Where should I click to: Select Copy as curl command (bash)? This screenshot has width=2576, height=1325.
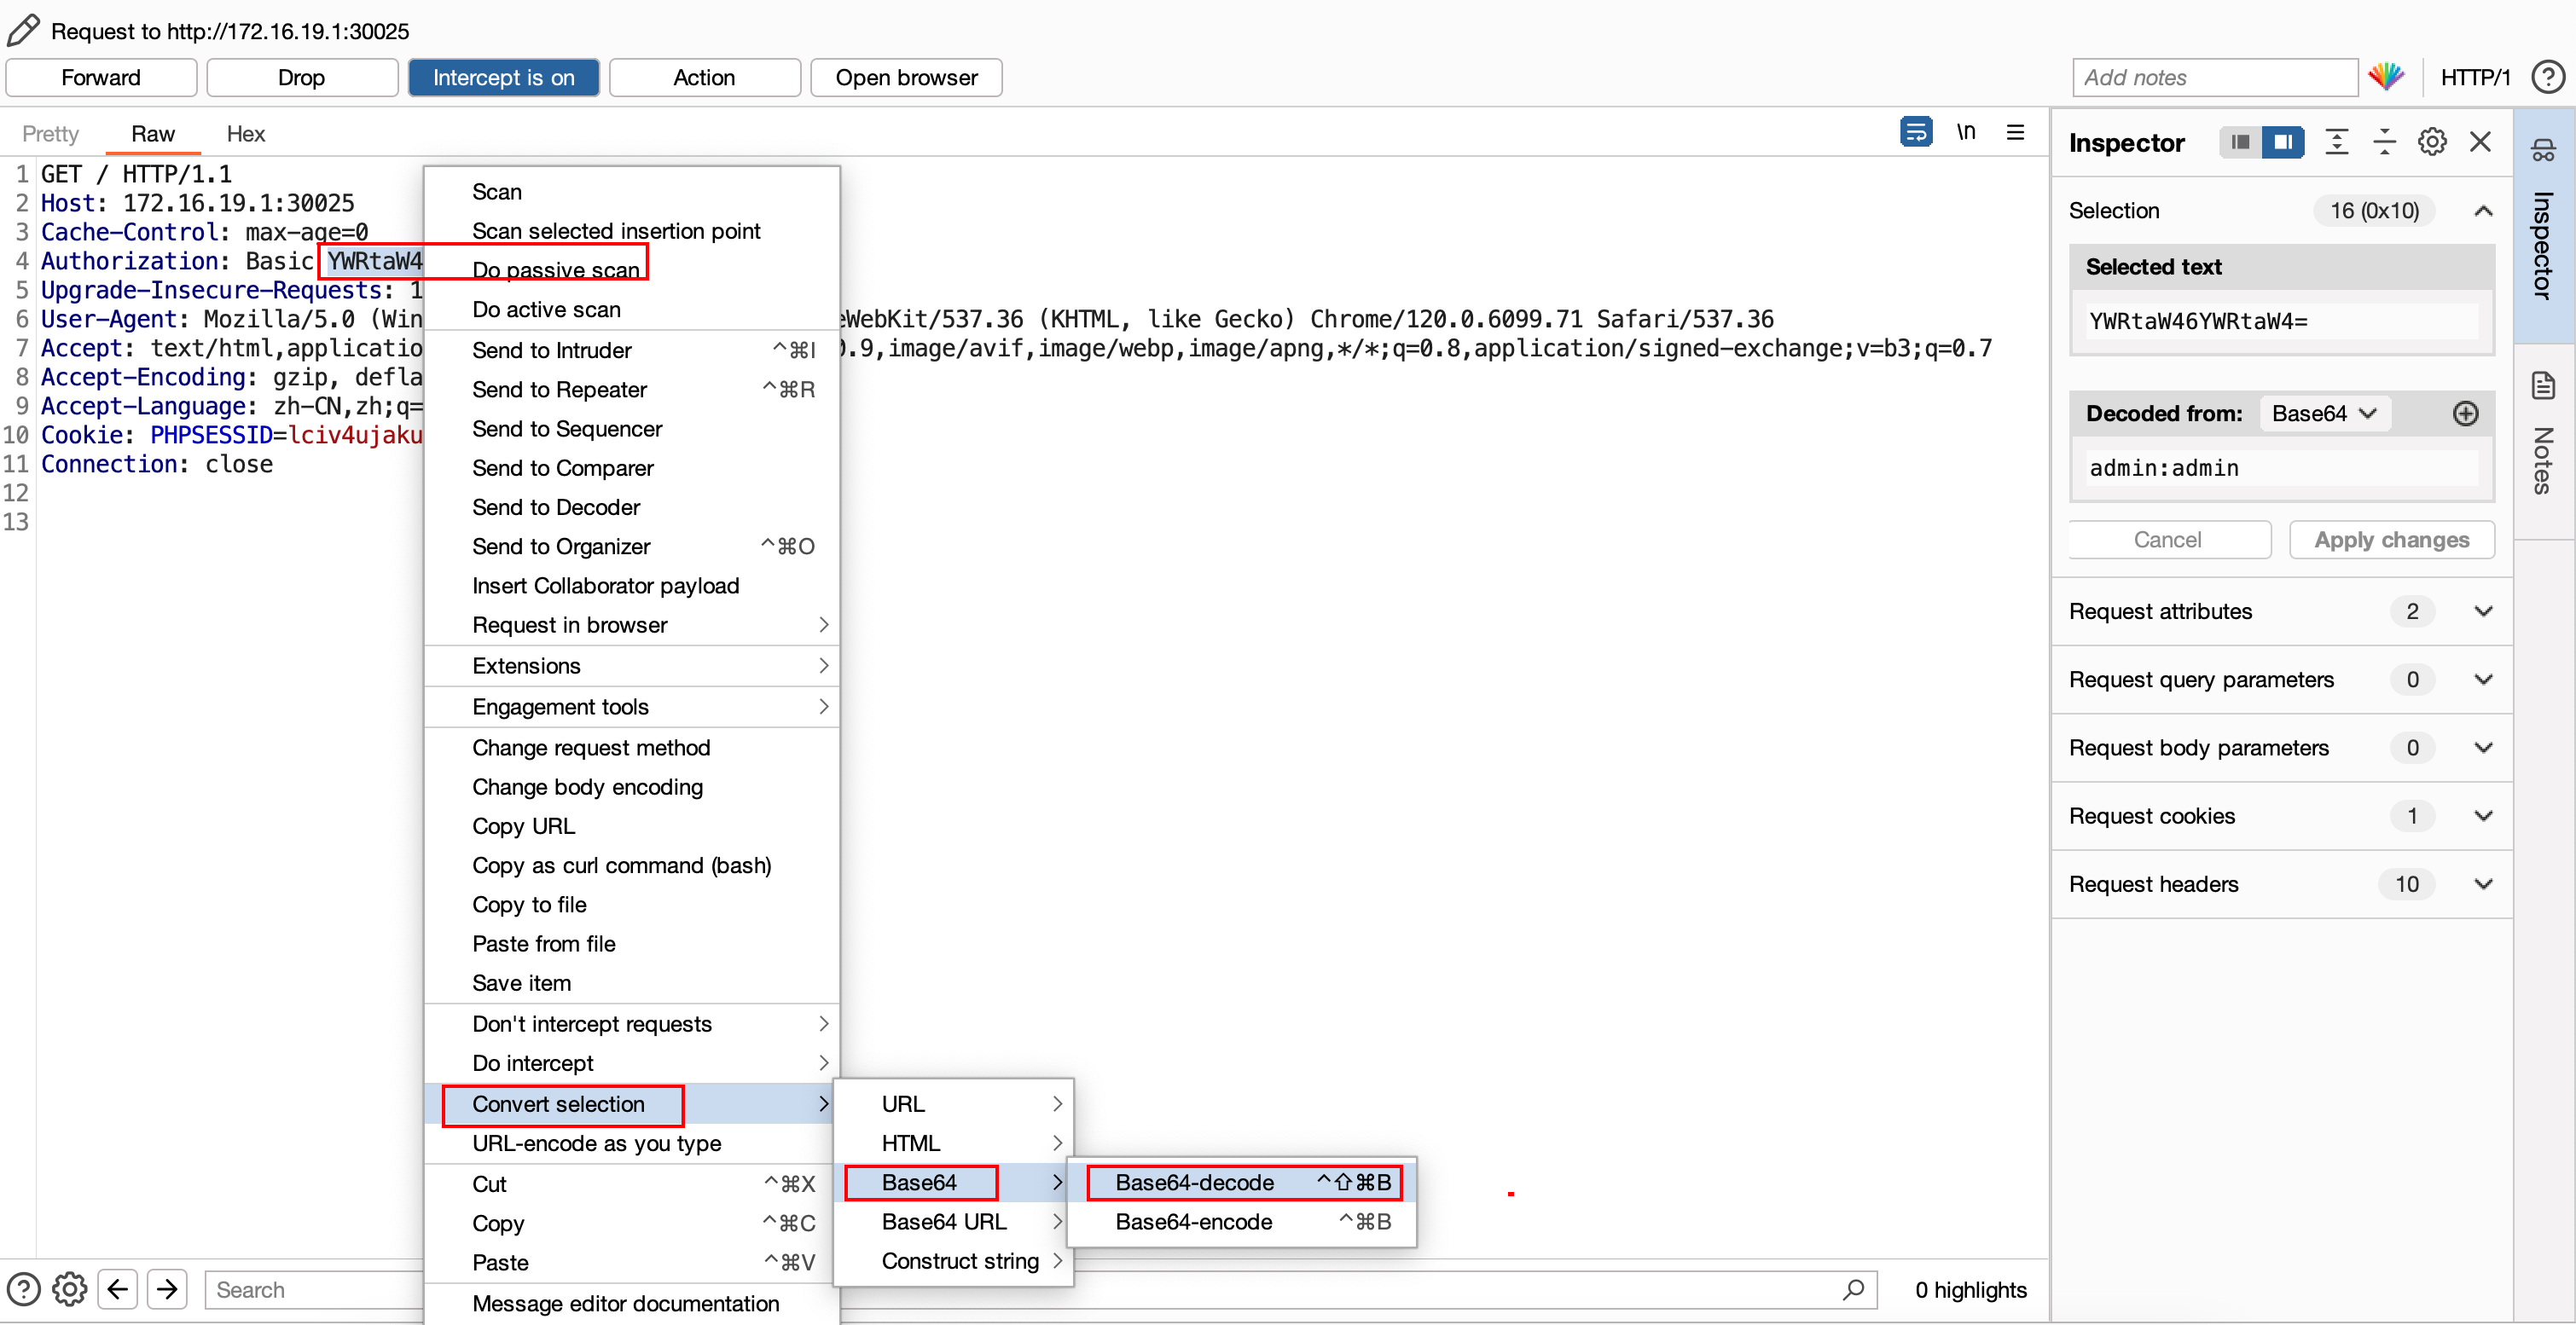tap(632, 865)
